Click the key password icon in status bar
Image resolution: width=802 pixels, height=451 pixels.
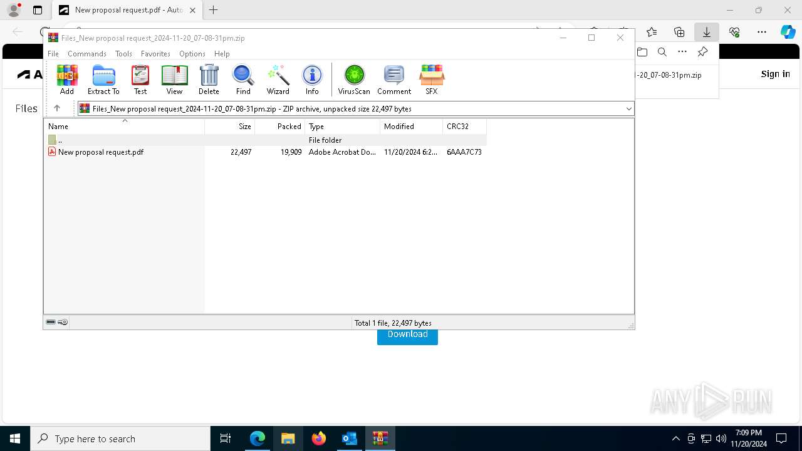pyautogui.click(x=63, y=322)
